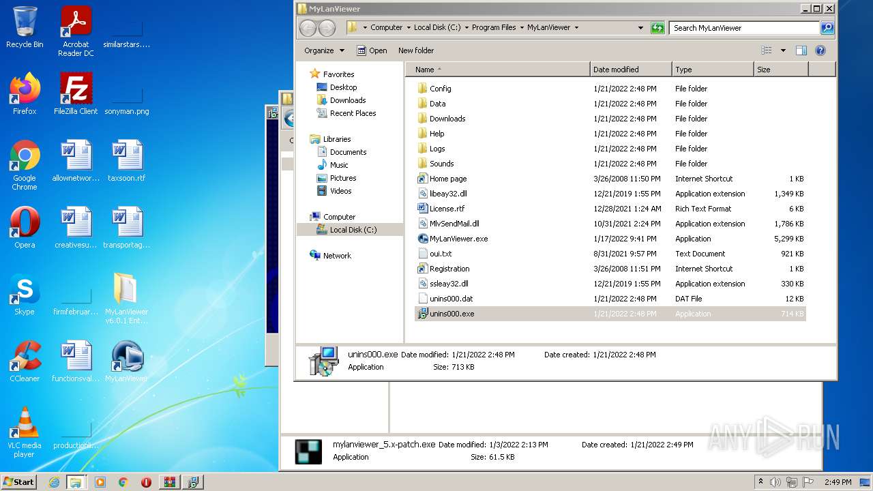
Task: Select the MyLanViewer desktop shortcut
Action: coord(127,361)
